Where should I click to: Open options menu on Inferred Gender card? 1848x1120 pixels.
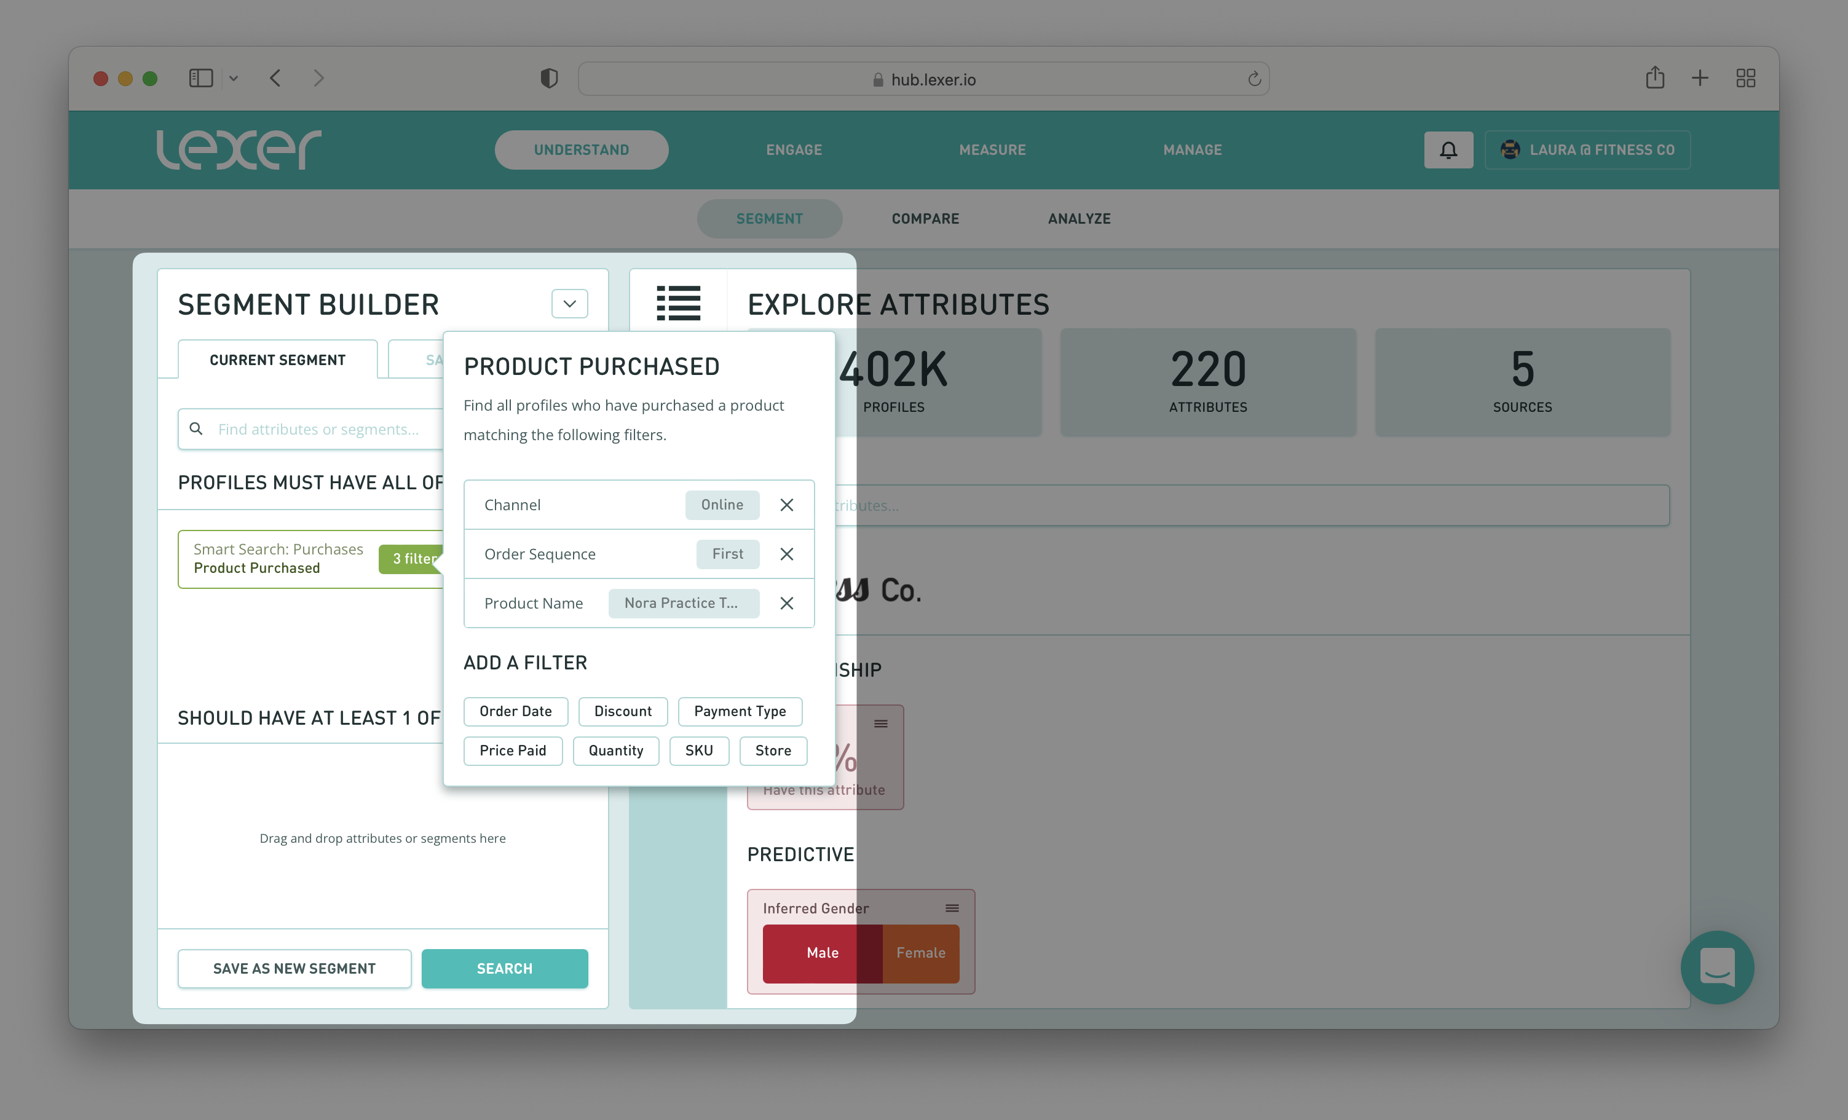coord(952,908)
